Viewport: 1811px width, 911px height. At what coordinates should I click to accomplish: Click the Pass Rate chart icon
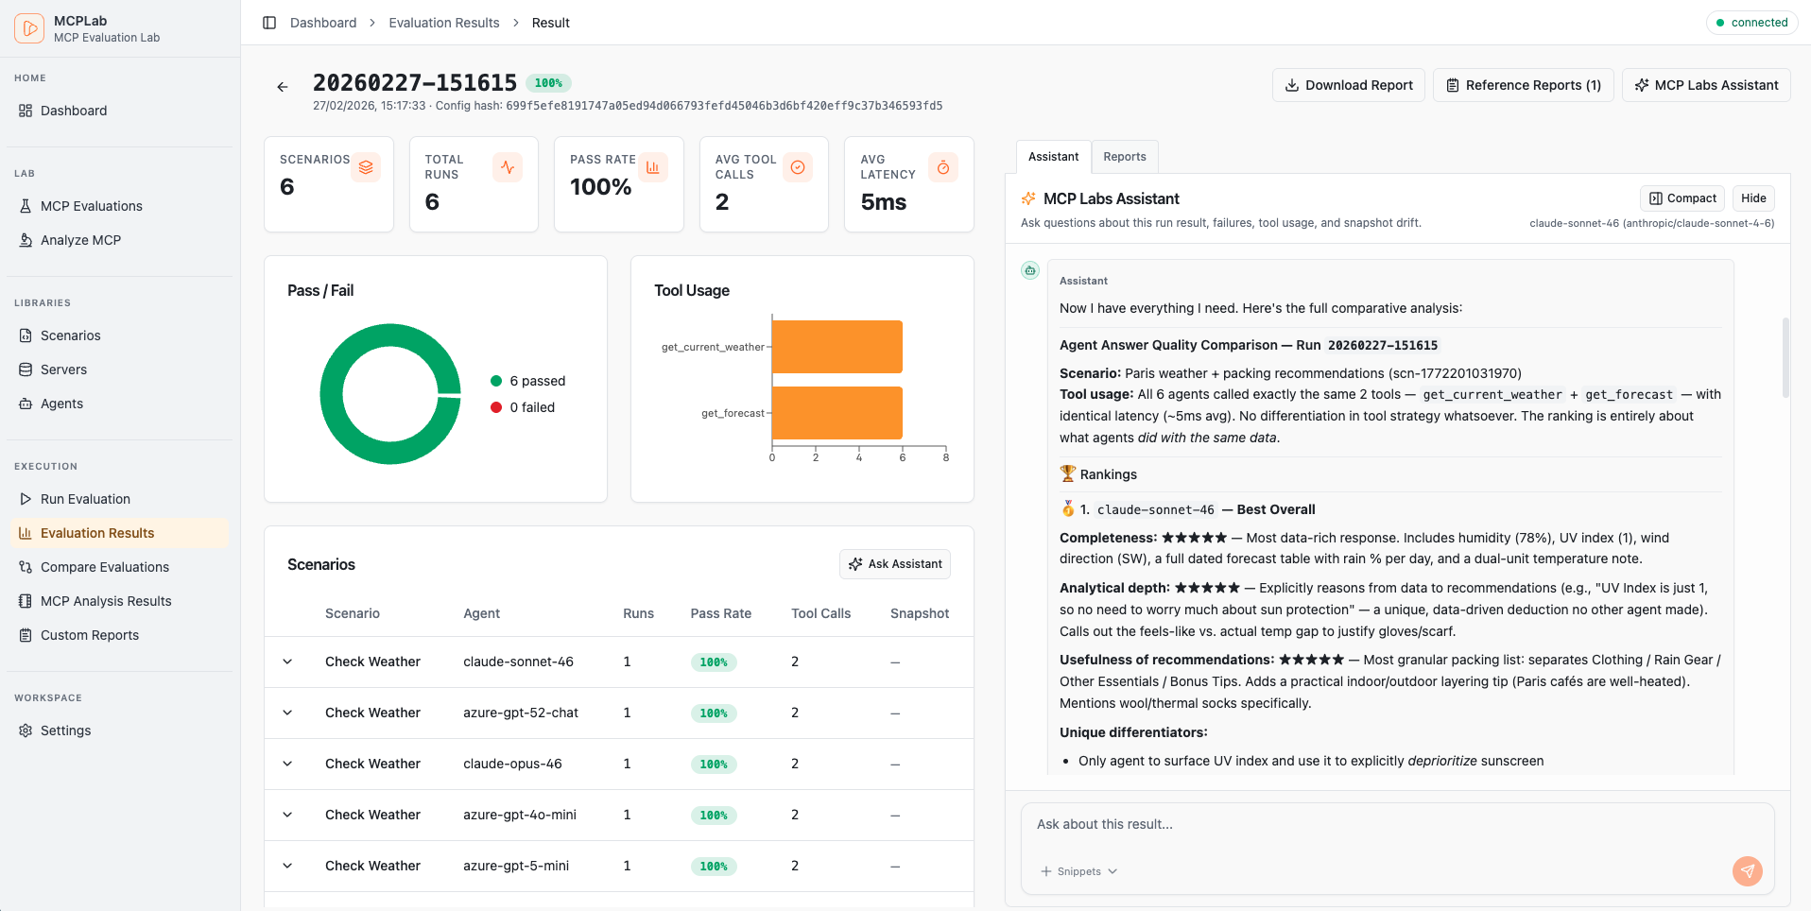point(652,167)
